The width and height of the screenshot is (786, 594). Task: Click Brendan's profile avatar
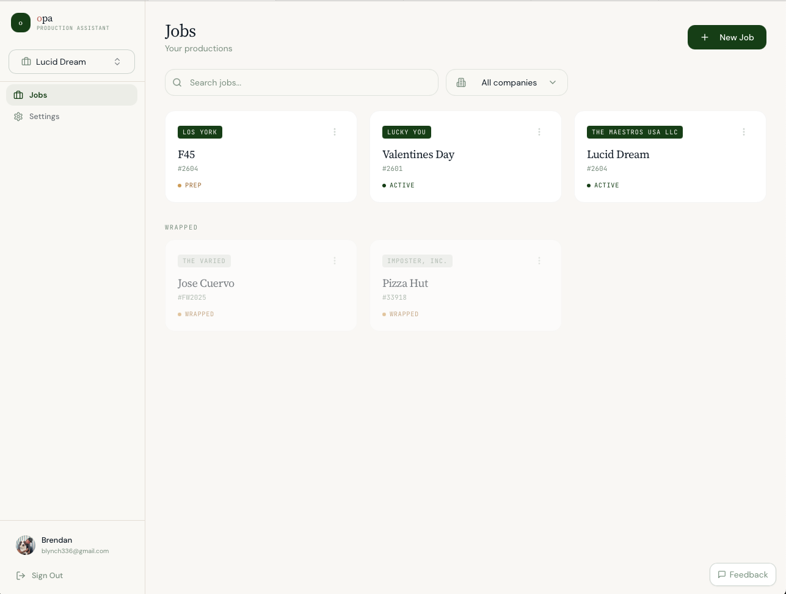[x=26, y=545]
